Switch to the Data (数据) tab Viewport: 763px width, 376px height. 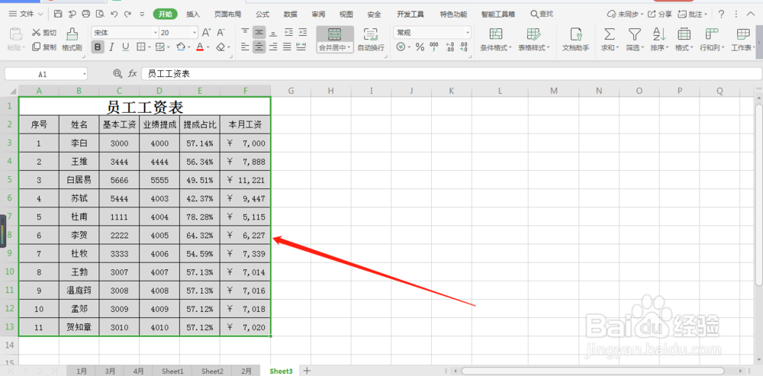click(x=291, y=14)
